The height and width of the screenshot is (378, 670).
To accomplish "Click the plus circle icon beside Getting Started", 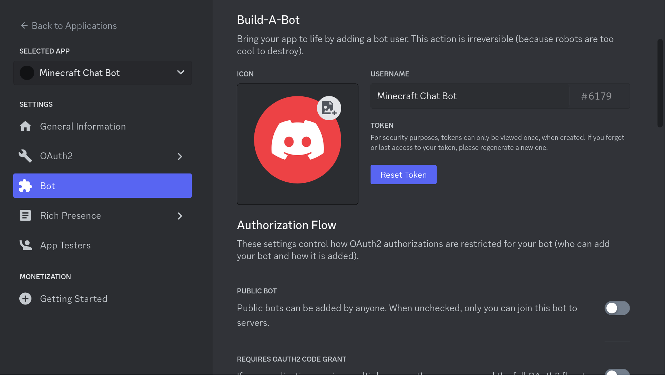I will click(x=25, y=298).
